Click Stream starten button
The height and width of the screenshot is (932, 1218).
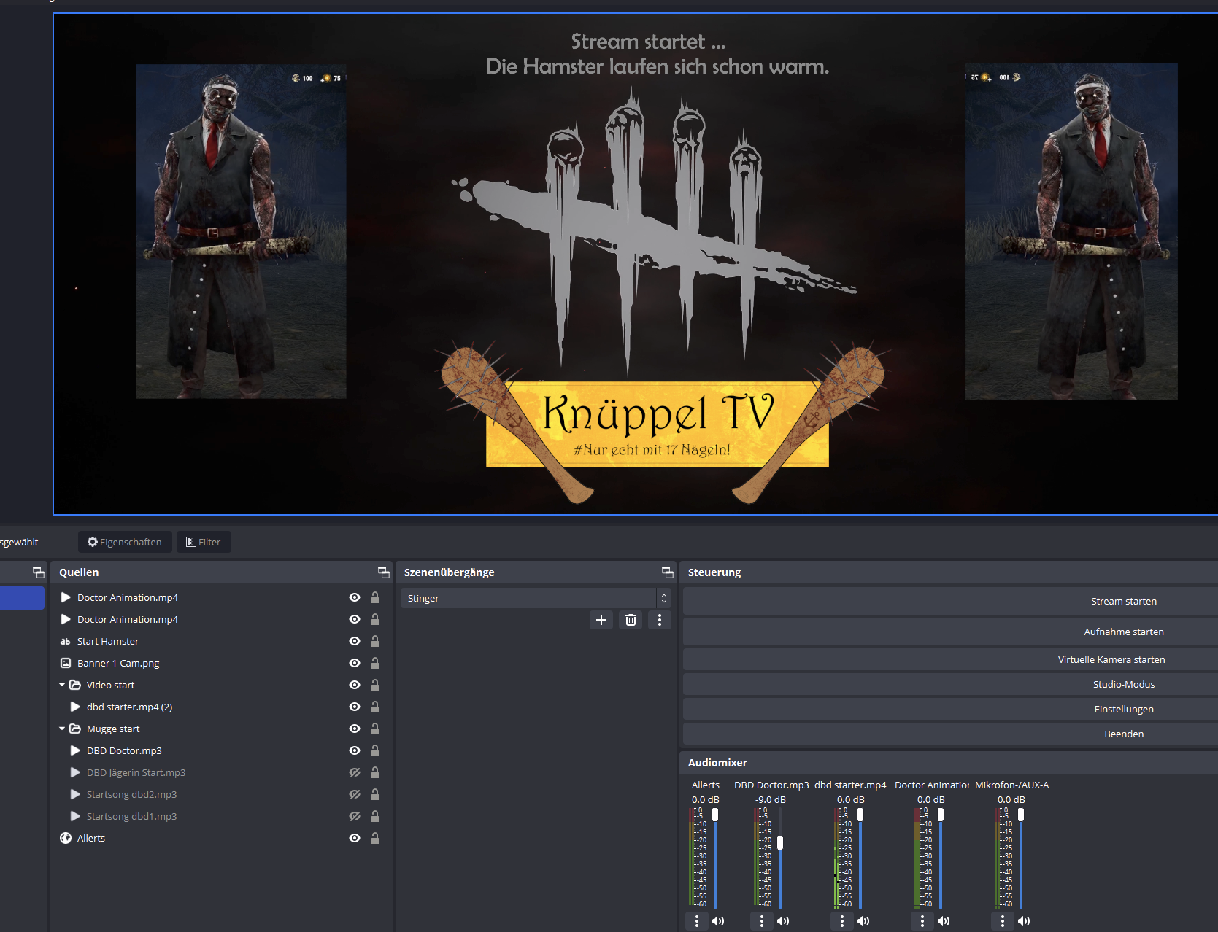point(1123,601)
